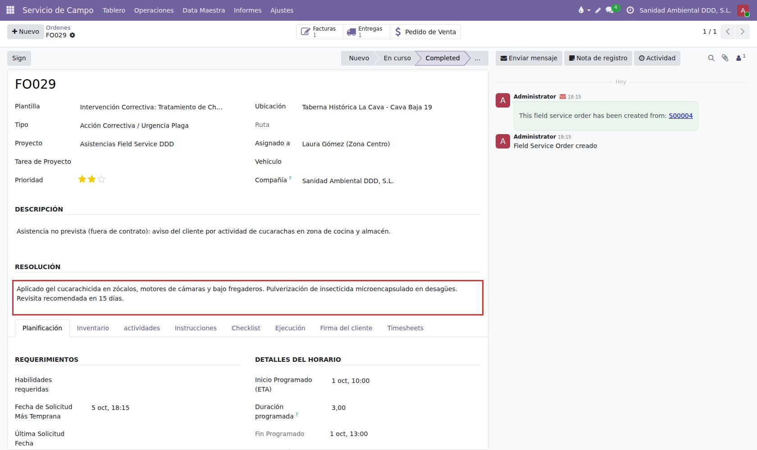
Task: Open the Operaciones menu
Action: [x=154, y=10]
